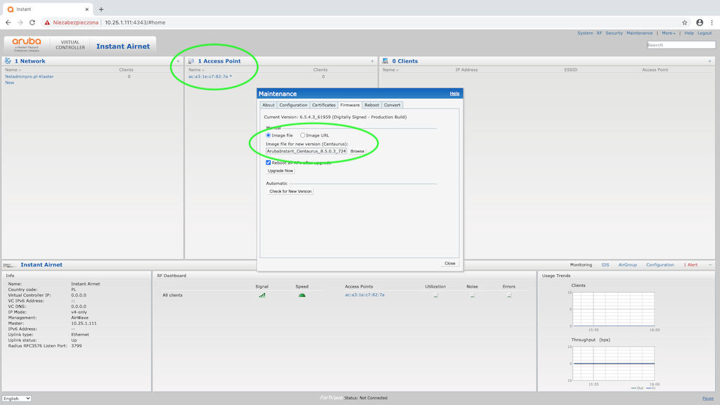Select the Image file radio button
The height and width of the screenshot is (405, 720).
tap(268, 135)
